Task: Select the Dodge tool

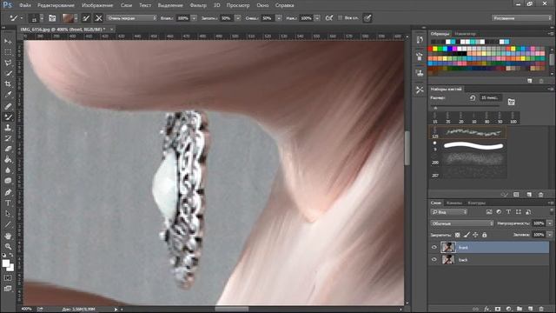Action: click(x=8, y=181)
